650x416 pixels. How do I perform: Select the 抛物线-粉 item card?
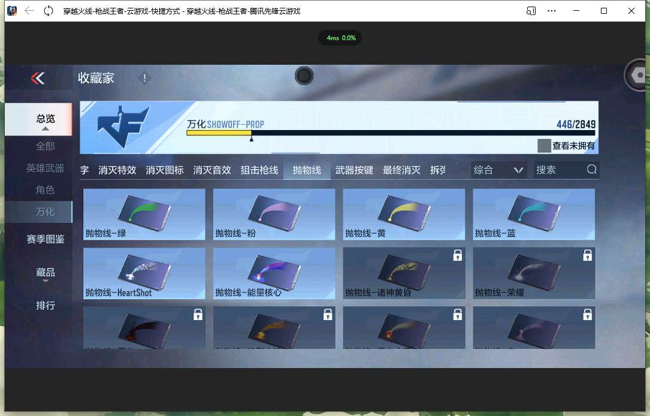click(274, 215)
